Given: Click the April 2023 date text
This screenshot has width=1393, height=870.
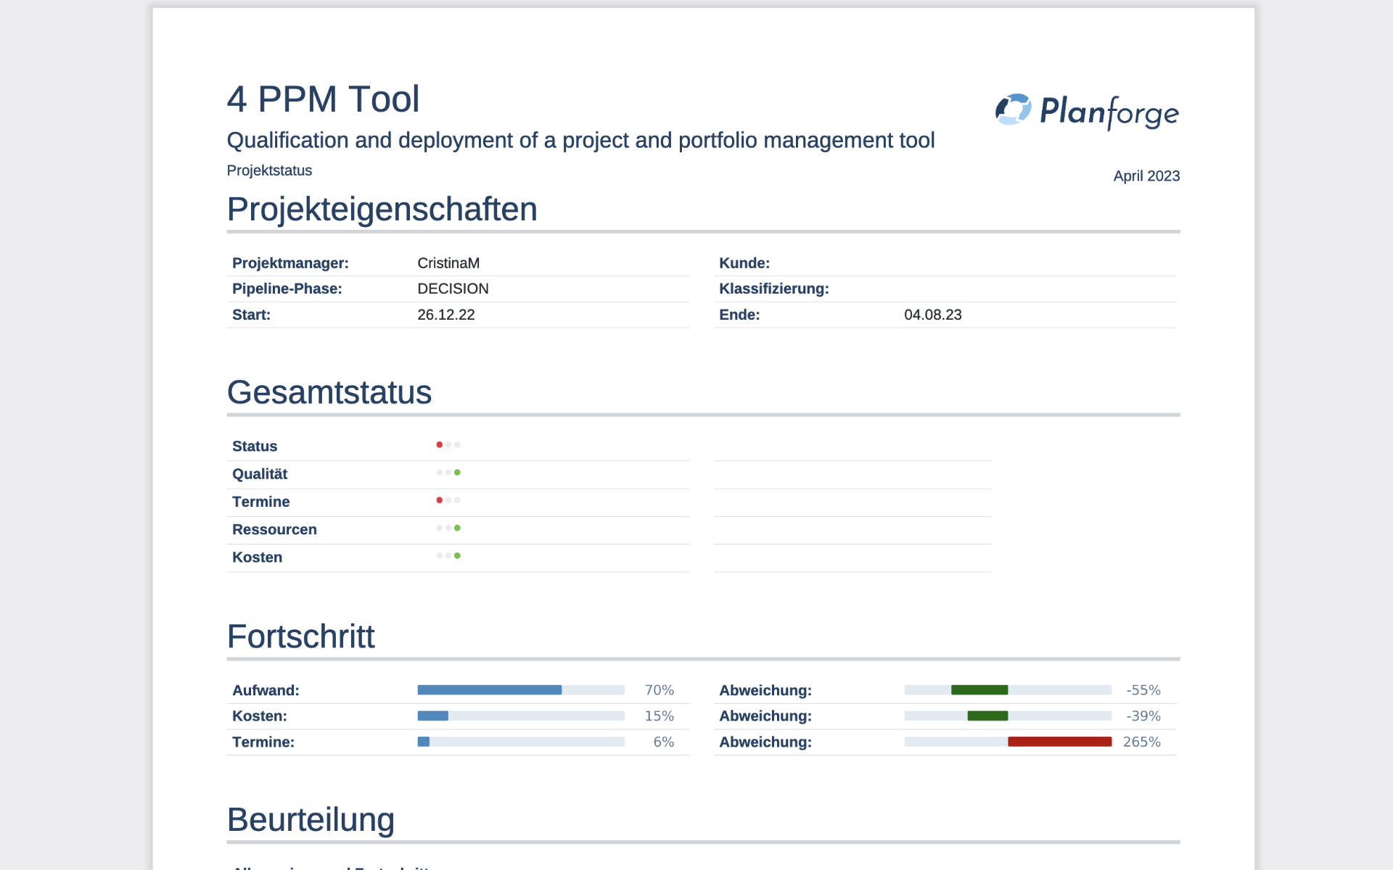Looking at the screenshot, I should (1146, 176).
